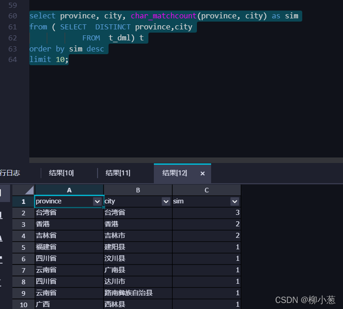Select row 4 header in results grid

click(x=23, y=236)
